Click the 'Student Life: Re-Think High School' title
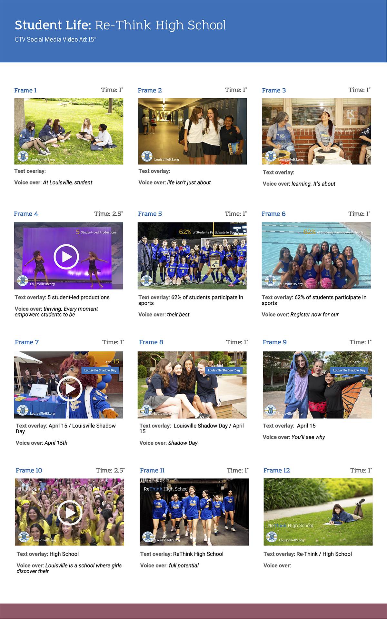The width and height of the screenshot is (387, 619). (120, 25)
